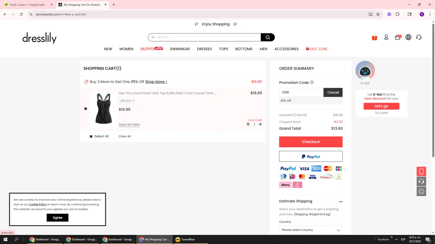This screenshot has width=435, height=244.
Task: Open TunnelBear from the taskbar
Action: click(185, 239)
